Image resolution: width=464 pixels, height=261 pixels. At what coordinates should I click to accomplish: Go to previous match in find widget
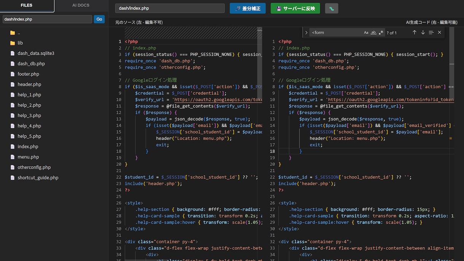click(x=415, y=33)
